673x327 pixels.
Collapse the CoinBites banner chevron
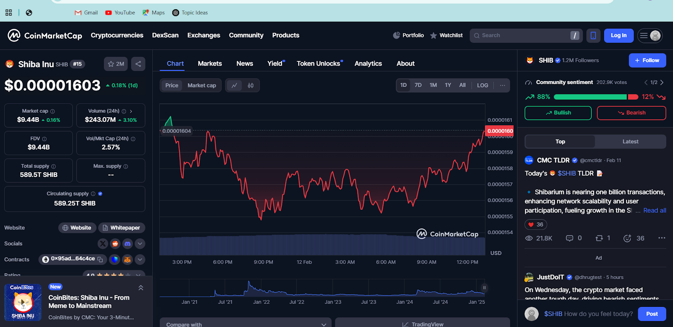click(141, 288)
